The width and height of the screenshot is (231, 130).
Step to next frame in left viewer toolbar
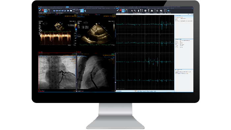tap(60, 11)
